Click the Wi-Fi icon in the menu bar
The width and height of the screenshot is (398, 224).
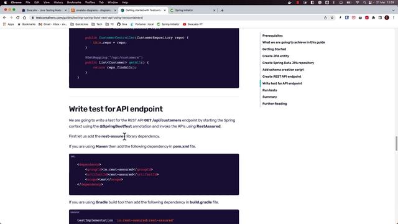coord(358,2)
